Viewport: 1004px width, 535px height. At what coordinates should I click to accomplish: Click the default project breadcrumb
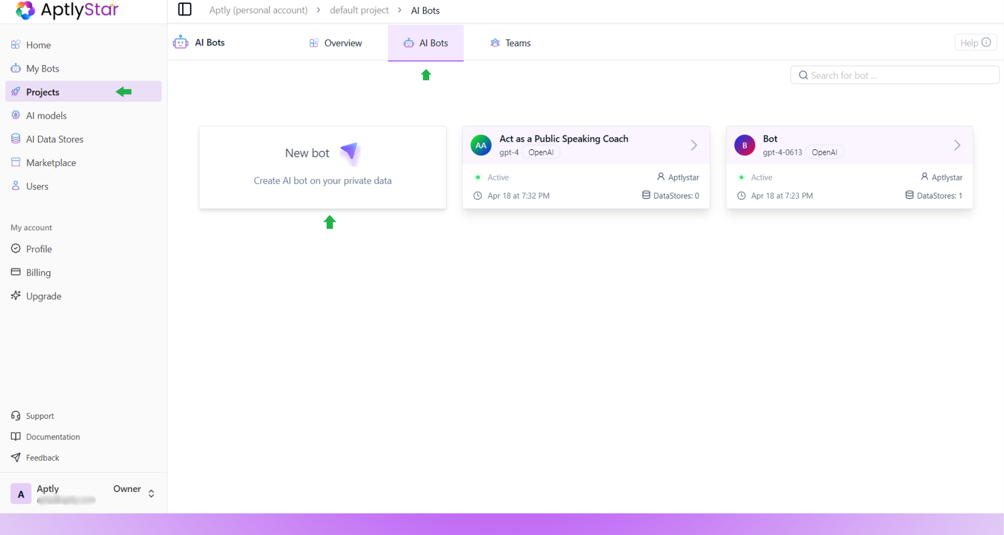pyautogui.click(x=359, y=10)
